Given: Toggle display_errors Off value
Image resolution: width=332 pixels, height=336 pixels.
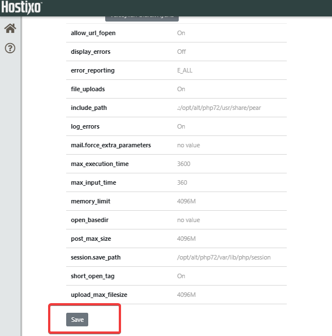Looking at the screenshot, I should 182,52.
